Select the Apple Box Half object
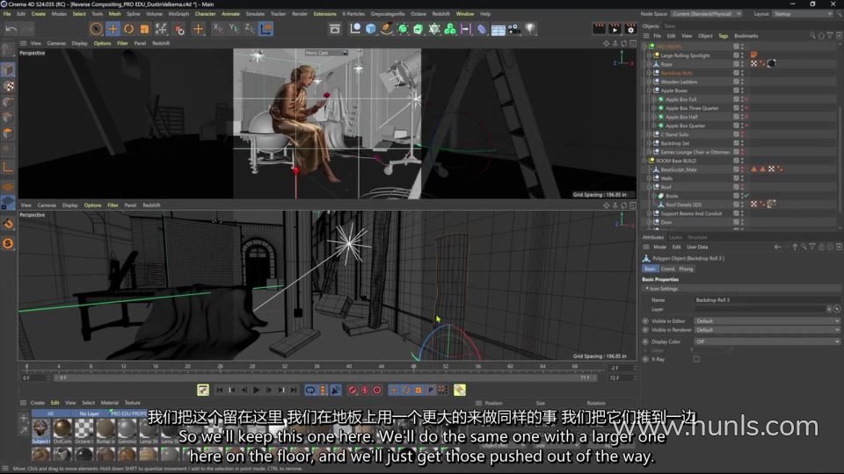 (680, 117)
